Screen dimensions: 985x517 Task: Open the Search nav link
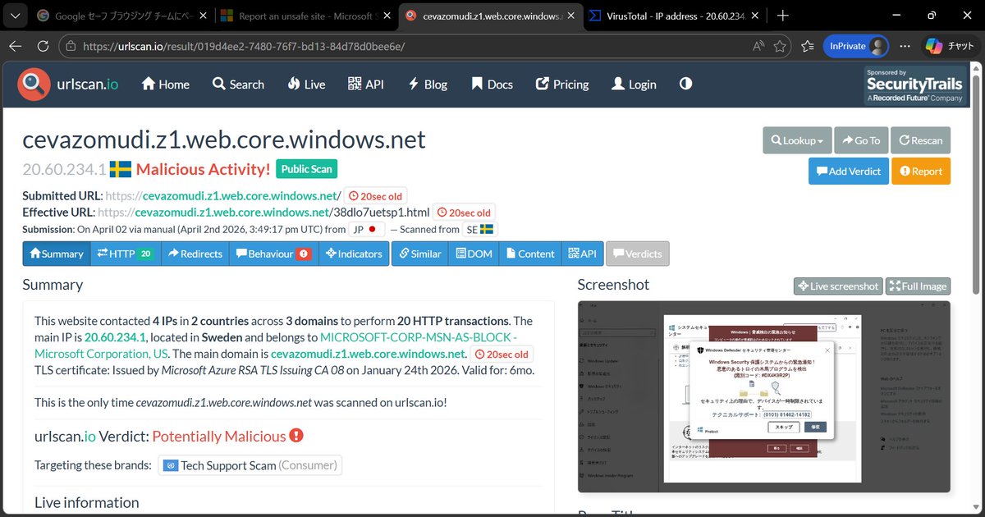[238, 84]
